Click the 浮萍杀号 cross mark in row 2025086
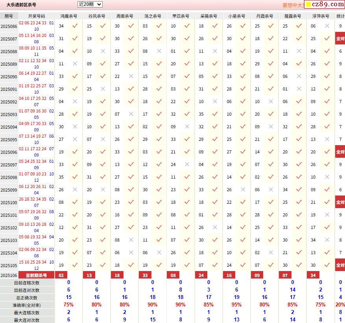The width and height of the screenshot is (345, 323). pos(327,26)
